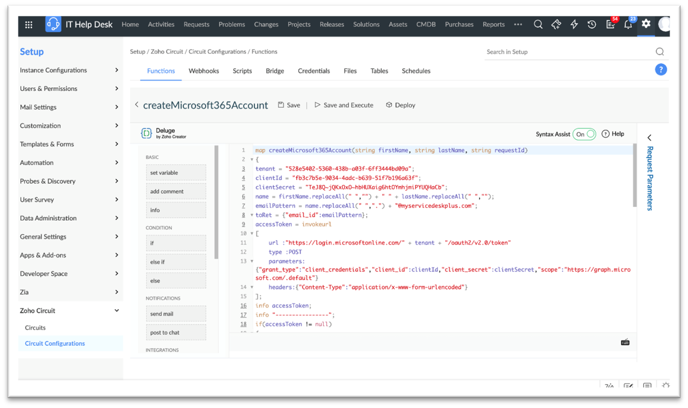
Task: Click Circuit Configurations in breadcrumb
Action: [x=217, y=52]
